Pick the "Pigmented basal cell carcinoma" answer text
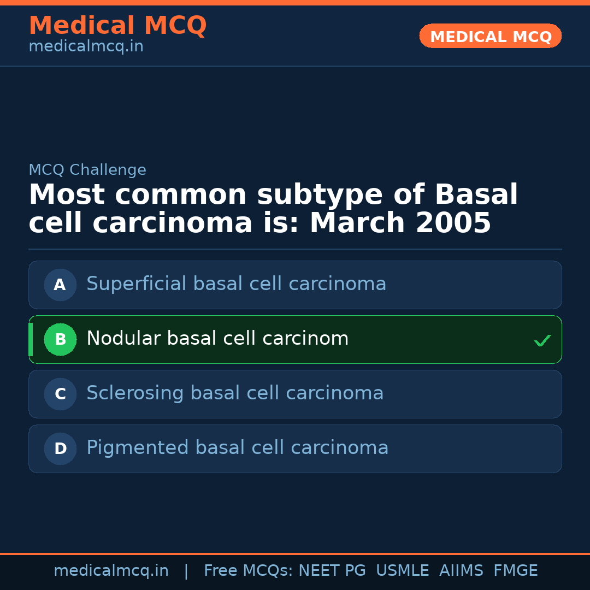The width and height of the screenshot is (590, 590). 237,448
